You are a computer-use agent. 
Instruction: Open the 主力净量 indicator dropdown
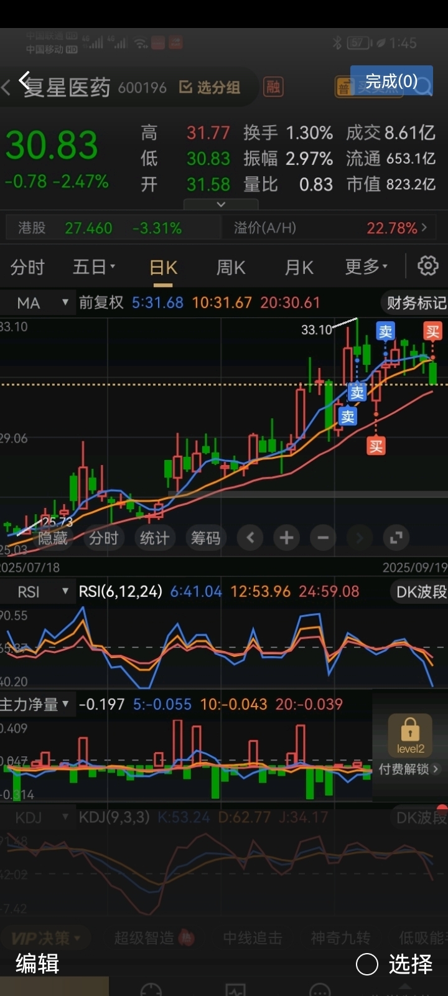coord(38,705)
